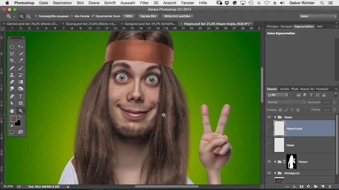Switch to the Kanäle tab
Screen dimensions: 339x190
(284, 89)
